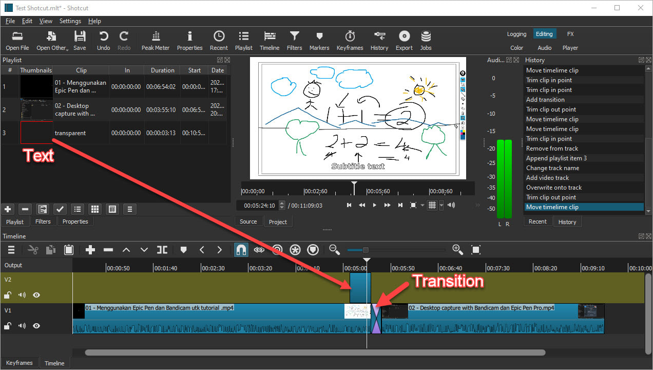Switch to the Logging layout
Viewport: 653px width, 370px height.
(516, 34)
